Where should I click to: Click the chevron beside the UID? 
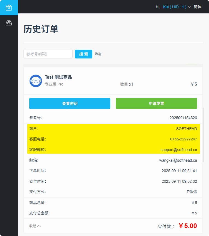pyautogui.click(x=190, y=7)
